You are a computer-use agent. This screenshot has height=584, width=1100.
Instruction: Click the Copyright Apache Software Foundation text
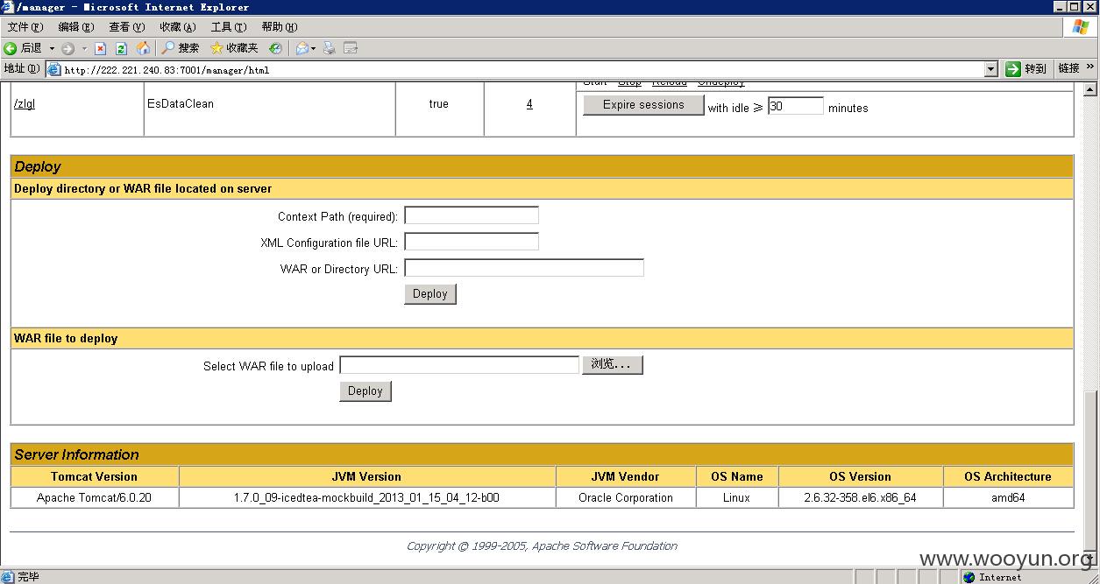point(542,545)
